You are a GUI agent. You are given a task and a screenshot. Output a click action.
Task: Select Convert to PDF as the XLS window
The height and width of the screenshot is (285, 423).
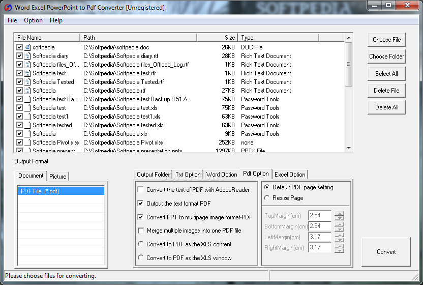[140, 258]
